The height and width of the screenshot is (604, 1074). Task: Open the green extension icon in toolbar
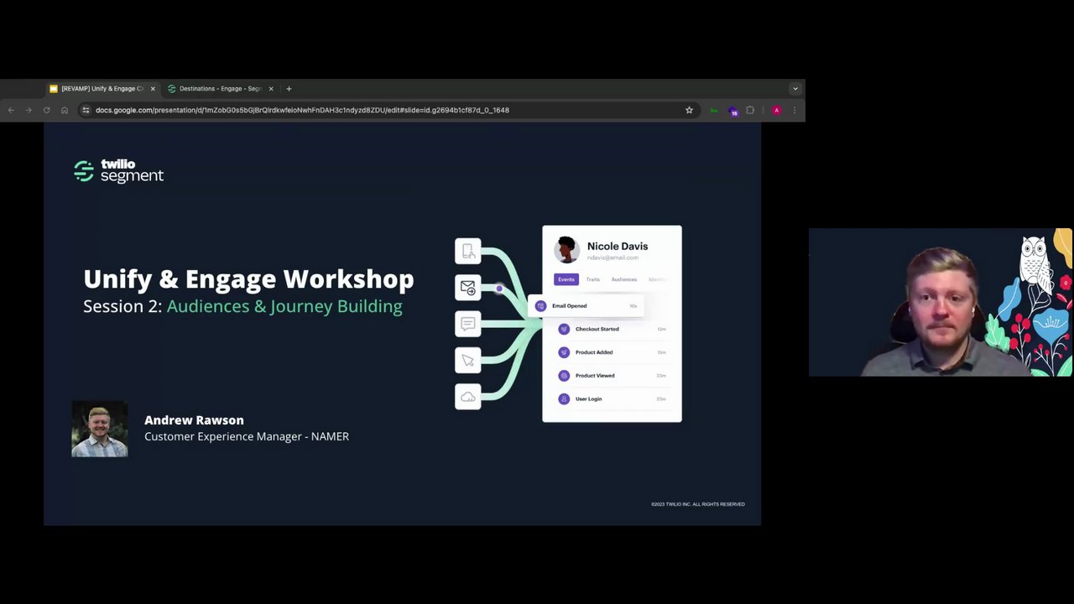coord(714,110)
